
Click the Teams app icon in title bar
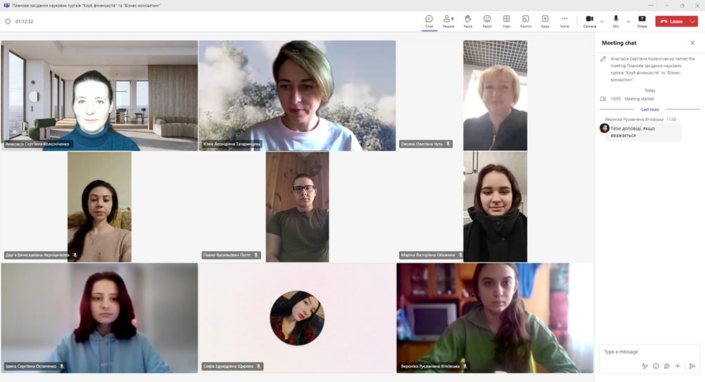(x=6, y=6)
